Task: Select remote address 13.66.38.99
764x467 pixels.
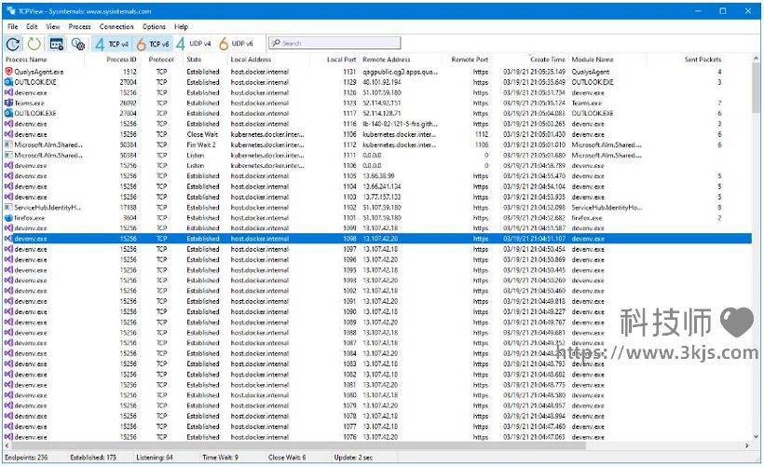Action: (378, 176)
